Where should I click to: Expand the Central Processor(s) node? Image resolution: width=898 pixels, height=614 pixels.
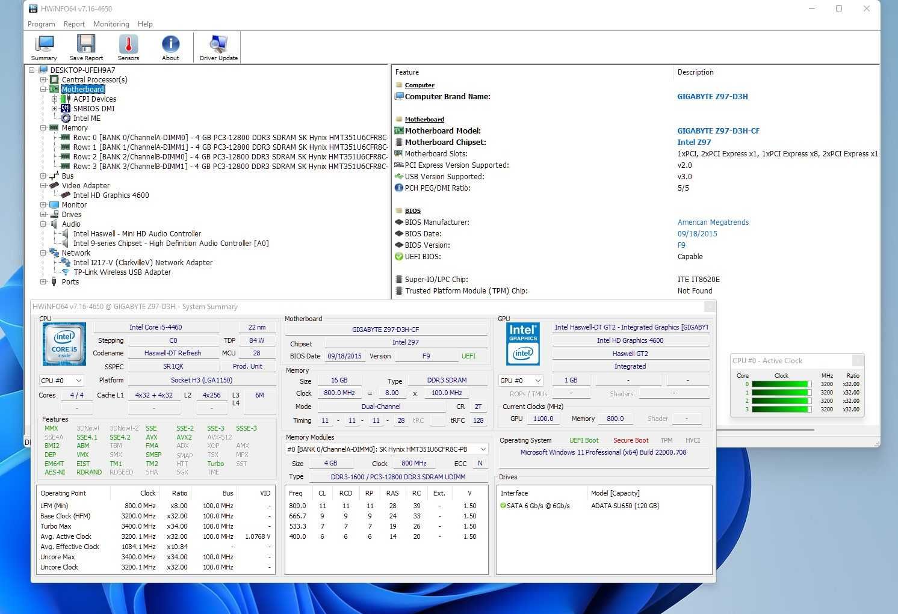click(43, 80)
